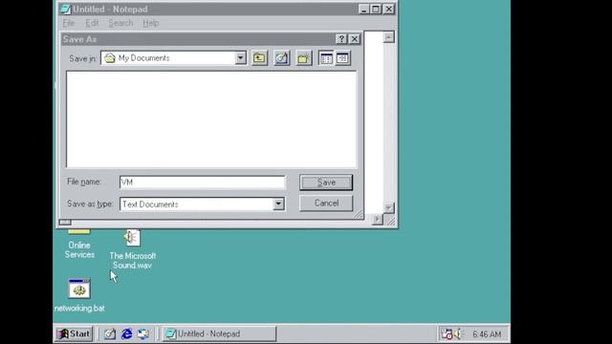612x344 pixels.
Task: Click the Save button
Action: tap(326, 183)
